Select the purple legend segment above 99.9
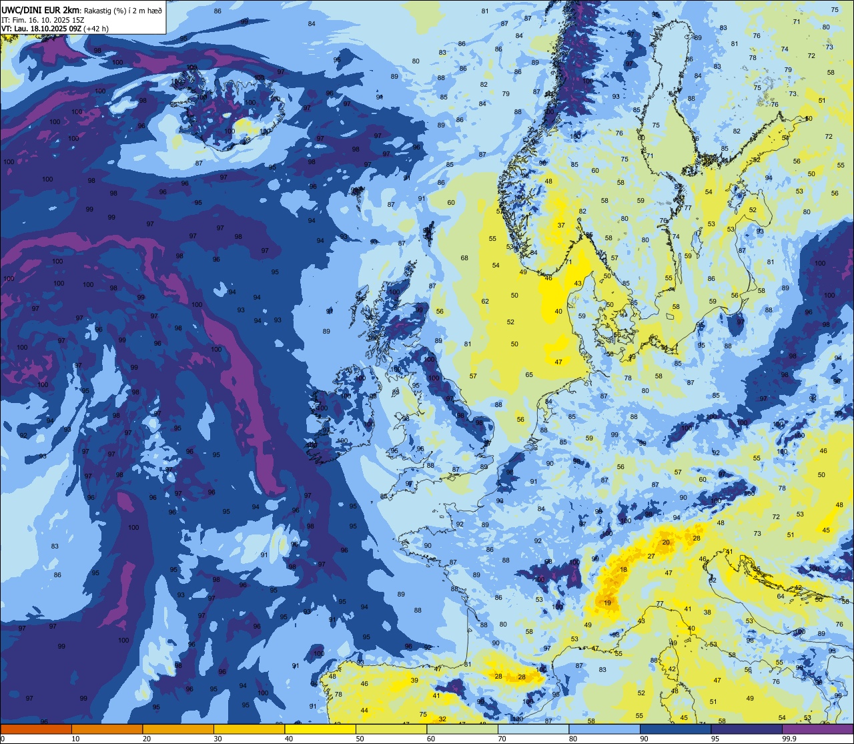Viewport: 854px width, 744px height. point(817,729)
